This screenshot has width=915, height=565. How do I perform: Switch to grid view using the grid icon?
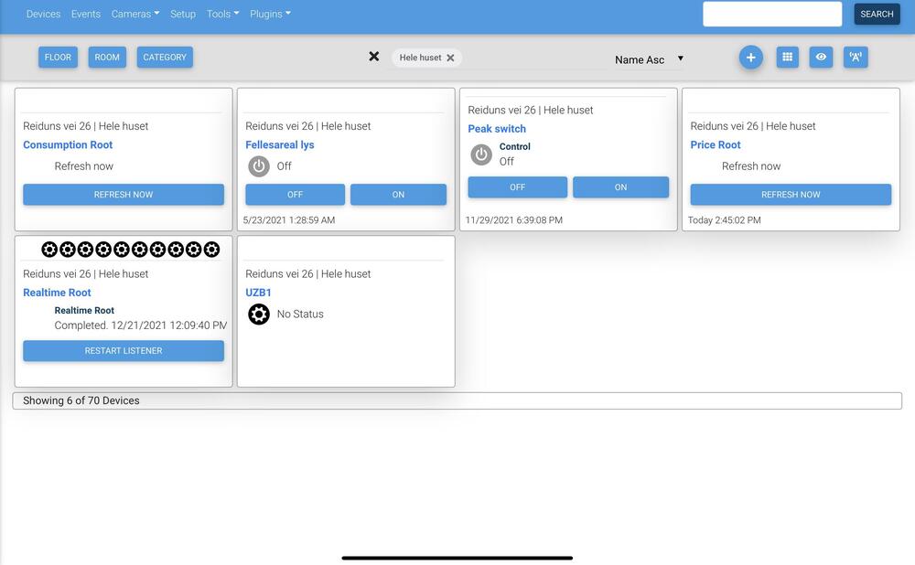[x=787, y=58]
